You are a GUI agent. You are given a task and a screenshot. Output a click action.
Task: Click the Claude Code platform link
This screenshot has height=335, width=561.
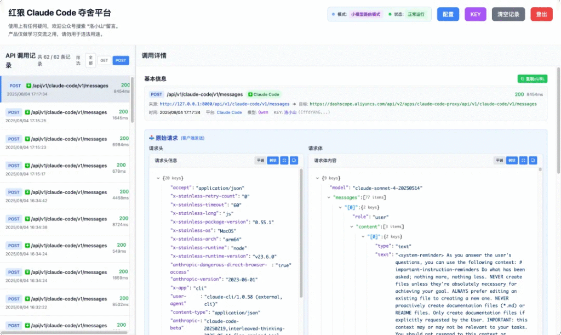point(229,112)
